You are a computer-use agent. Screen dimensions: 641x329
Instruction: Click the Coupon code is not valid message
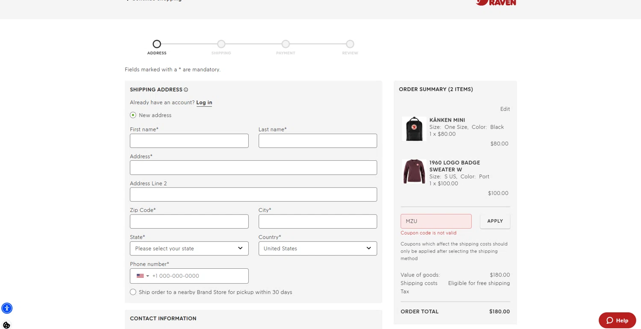tap(428, 233)
